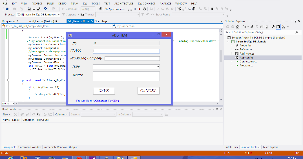Collapse the Insert To SQL DB Sample project
Viewport: 303px width, 159px height.
pos(228,42)
